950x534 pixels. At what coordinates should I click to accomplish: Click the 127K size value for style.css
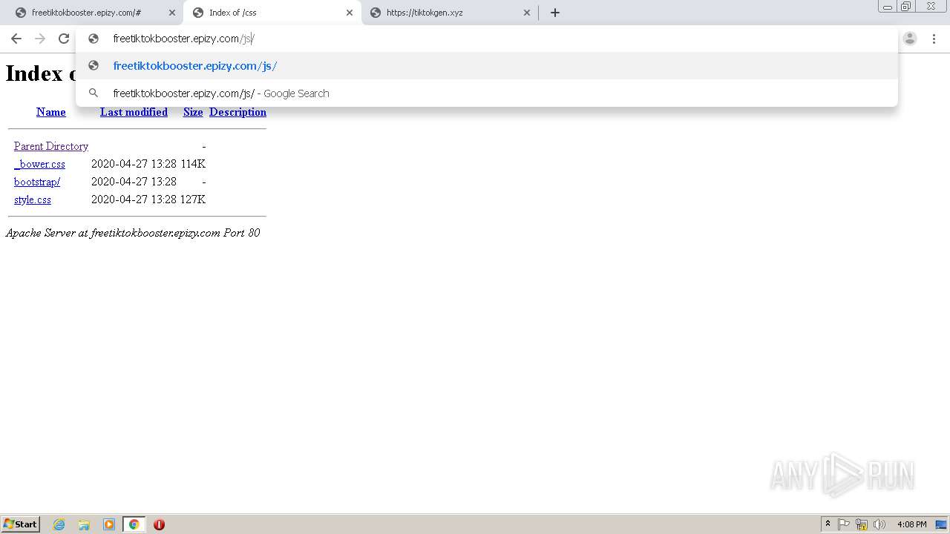click(193, 200)
